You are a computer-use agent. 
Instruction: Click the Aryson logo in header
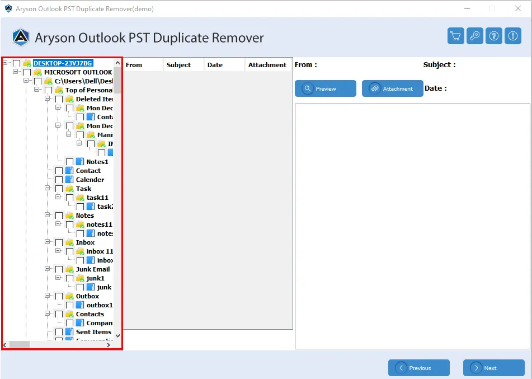click(20, 38)
